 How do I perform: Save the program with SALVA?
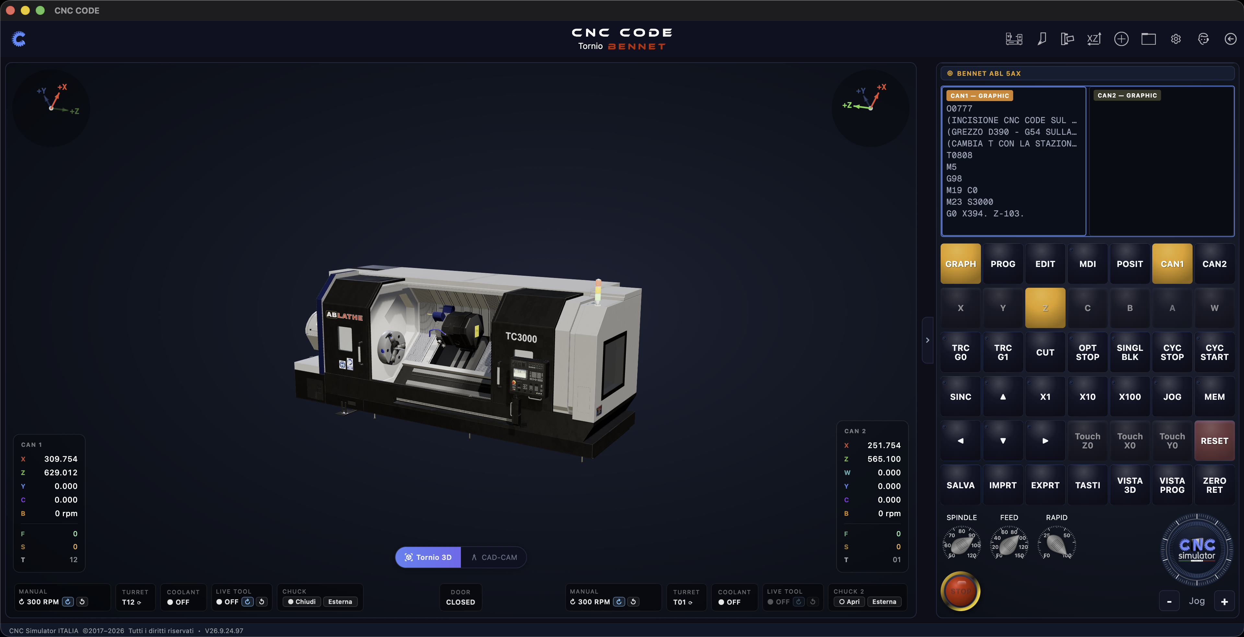[960, 485]
